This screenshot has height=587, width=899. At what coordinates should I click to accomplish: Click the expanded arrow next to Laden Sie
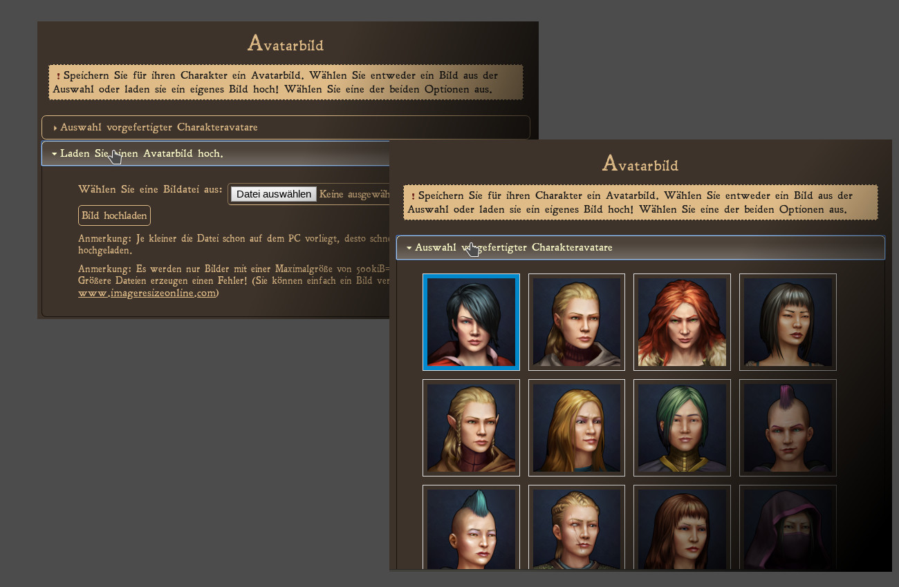pos(55,154)
